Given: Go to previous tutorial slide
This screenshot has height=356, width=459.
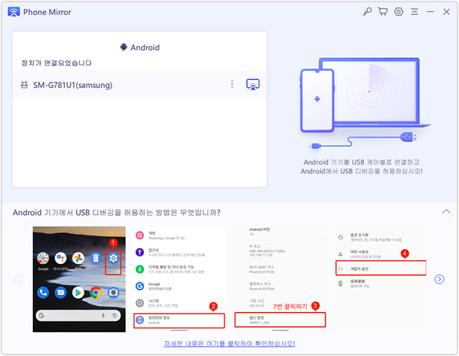Looking at the screenshot, I should tap(20, 279).
